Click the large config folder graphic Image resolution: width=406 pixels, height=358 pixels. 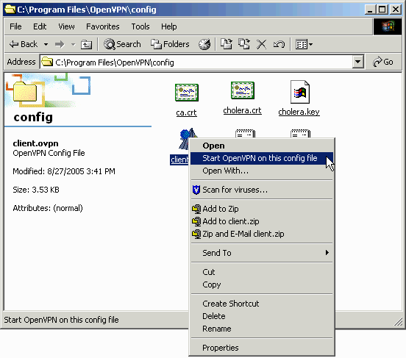point(25,91)
